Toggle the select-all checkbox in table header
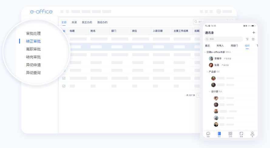Screen dimensions: 270x148 pyautogui.click(x=64, y=31)
